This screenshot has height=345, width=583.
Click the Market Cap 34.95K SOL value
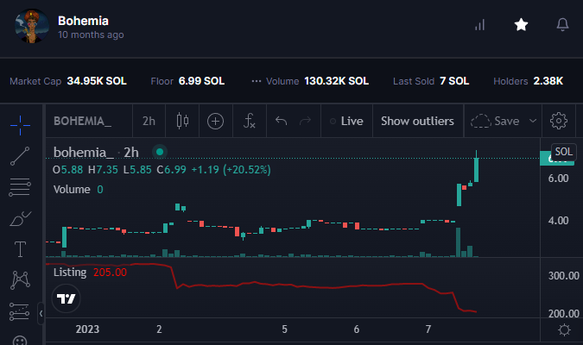pos(97,81)
